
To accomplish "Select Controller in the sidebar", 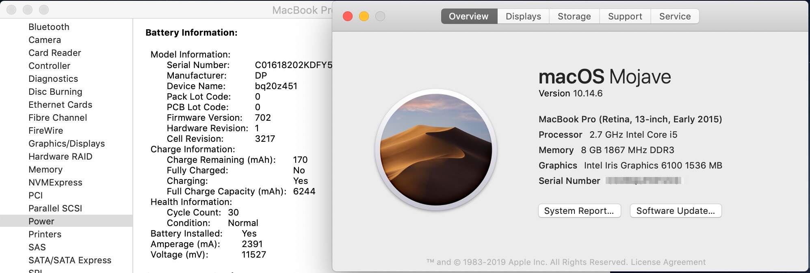I will tap(49, 66).
